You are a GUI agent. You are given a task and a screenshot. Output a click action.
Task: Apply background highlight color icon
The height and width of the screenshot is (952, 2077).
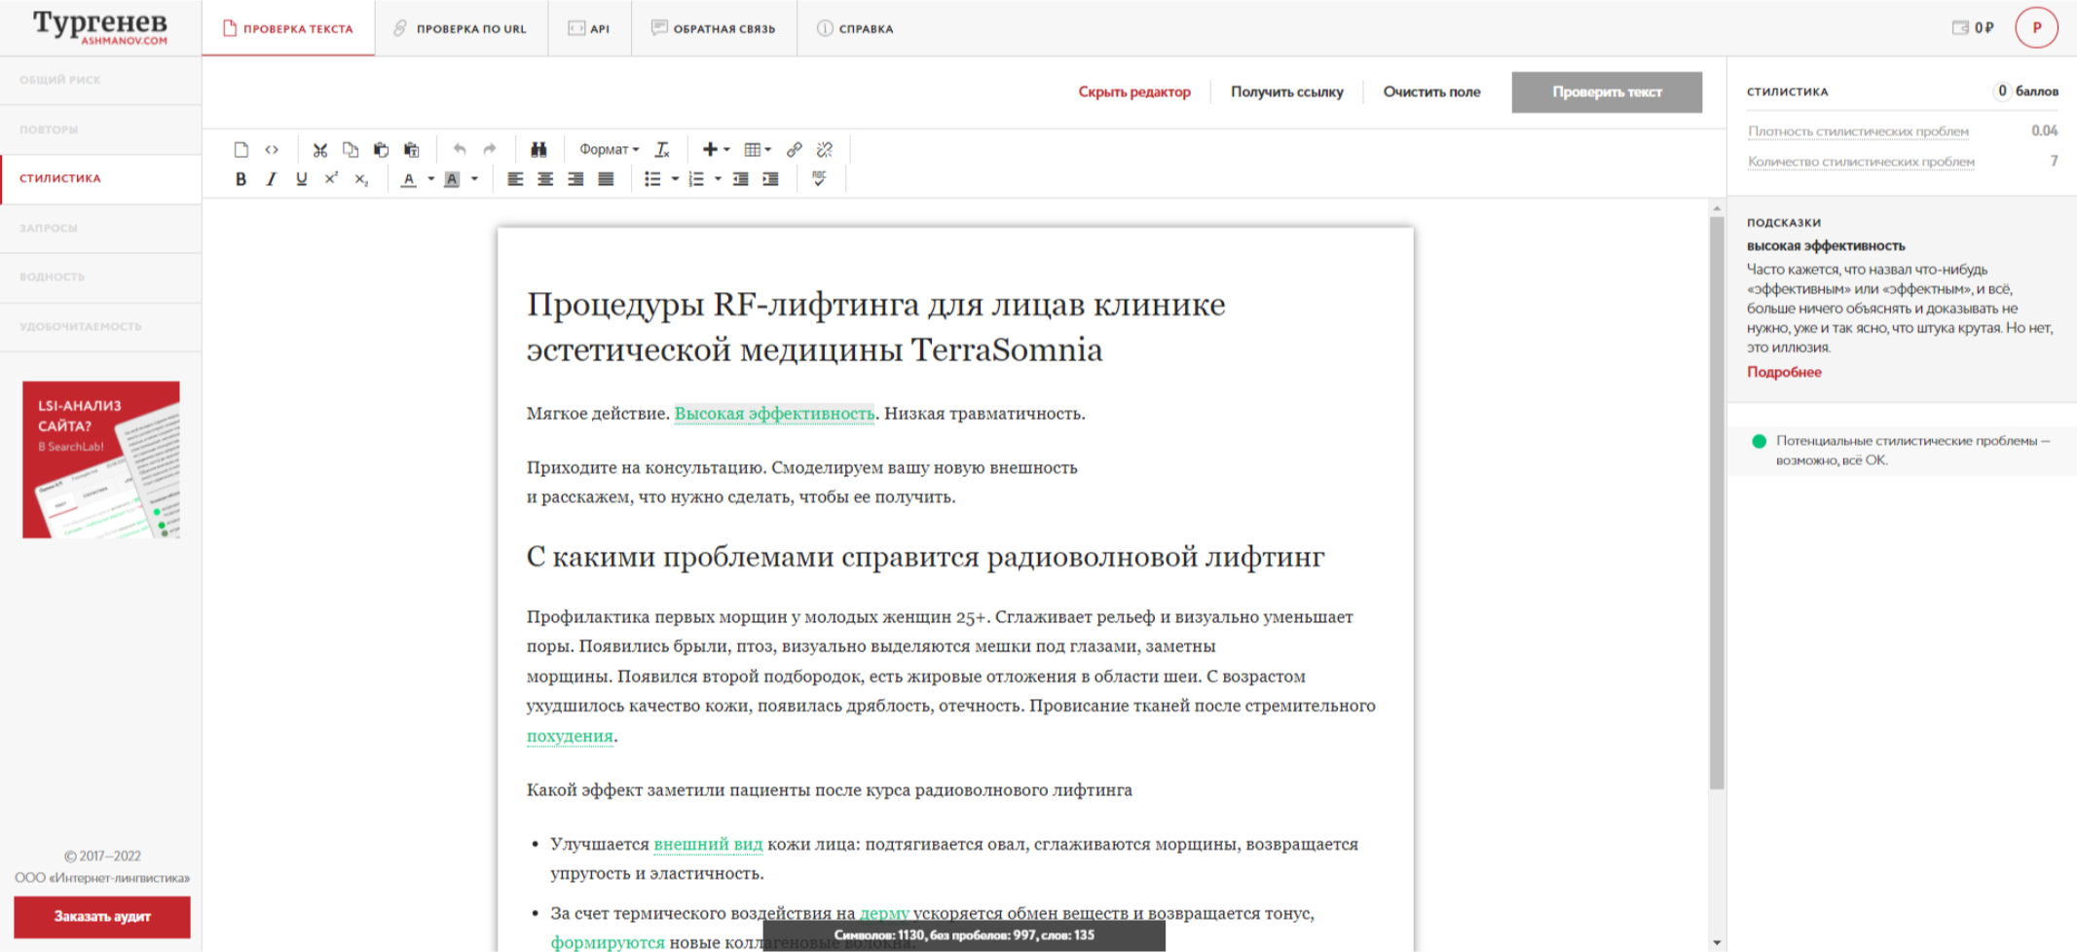coord(452,179)
